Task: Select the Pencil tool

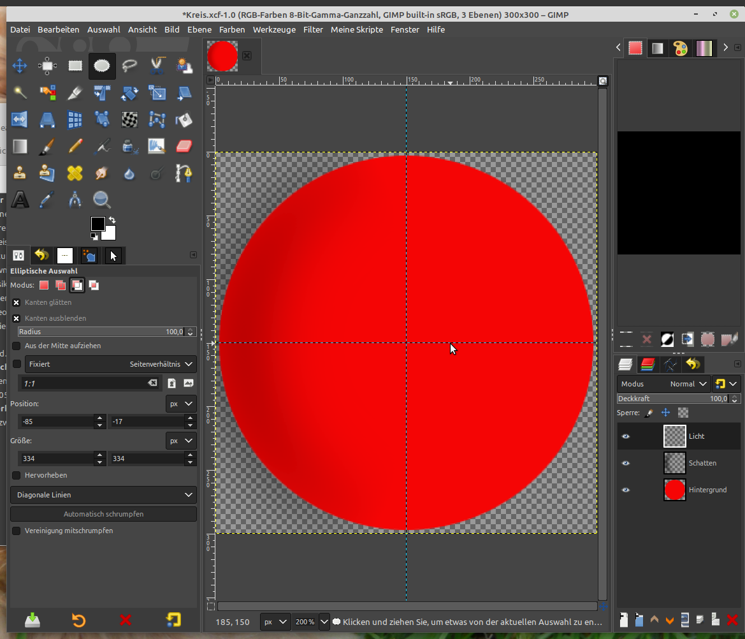Action: (75, 146)
